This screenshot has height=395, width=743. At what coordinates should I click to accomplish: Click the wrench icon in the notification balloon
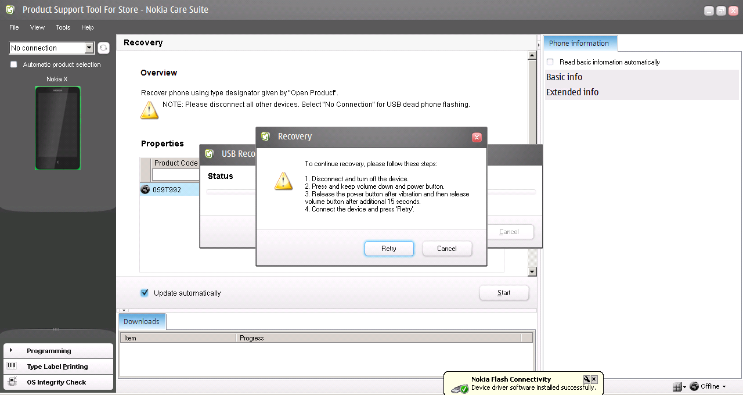(x=586, y=379)
